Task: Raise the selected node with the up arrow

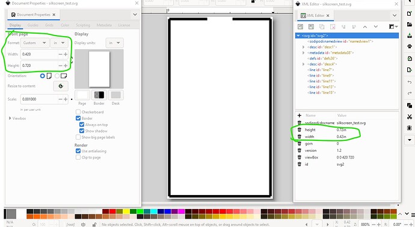Action: [x=364, y=26]
